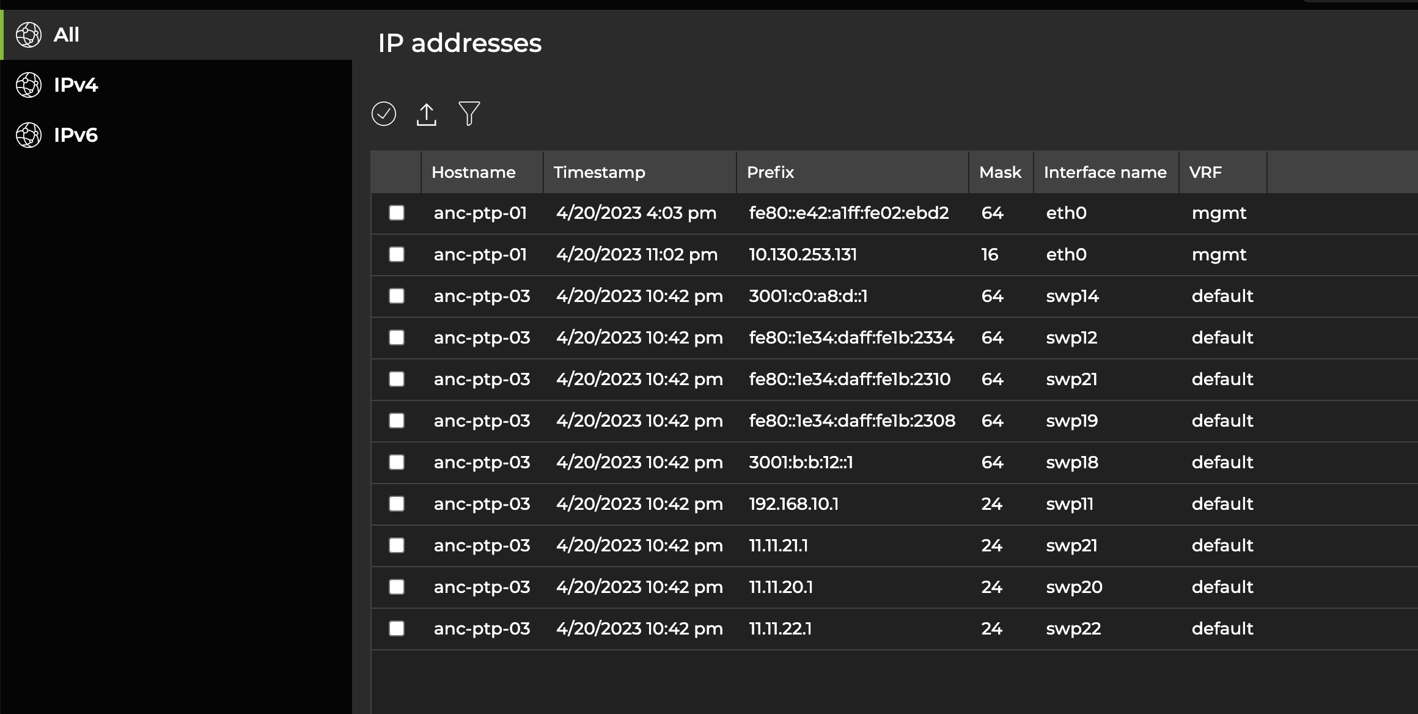Select the IPv4 sidebar tab
This screenshot has width=1418, height=714.
click(x=76, y=85)
